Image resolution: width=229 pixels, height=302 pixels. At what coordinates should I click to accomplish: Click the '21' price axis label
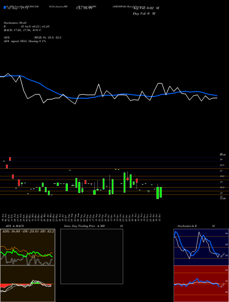pos(221,171)
